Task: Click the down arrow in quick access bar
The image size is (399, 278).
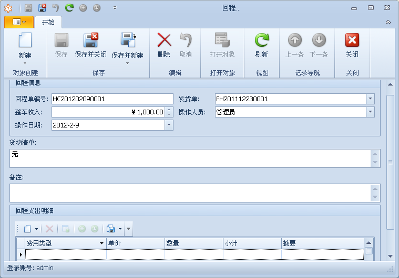Action: (x=97, y=8)
